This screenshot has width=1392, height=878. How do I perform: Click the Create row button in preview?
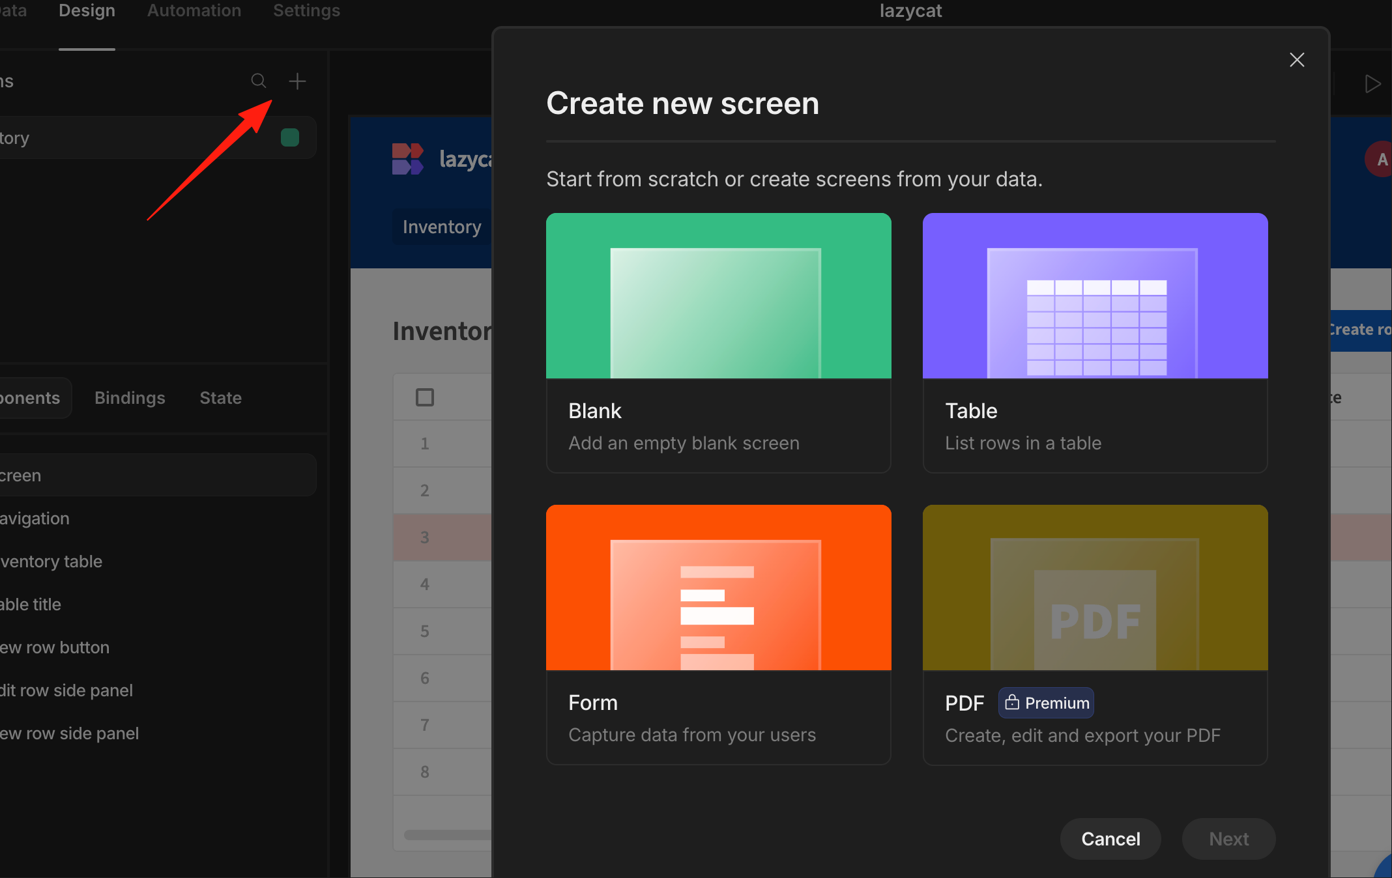pos(1359,330)
